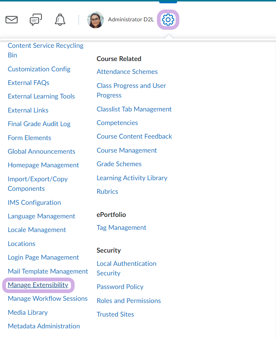
Task: Open Media Library link
Action: [x=28, y=313]
